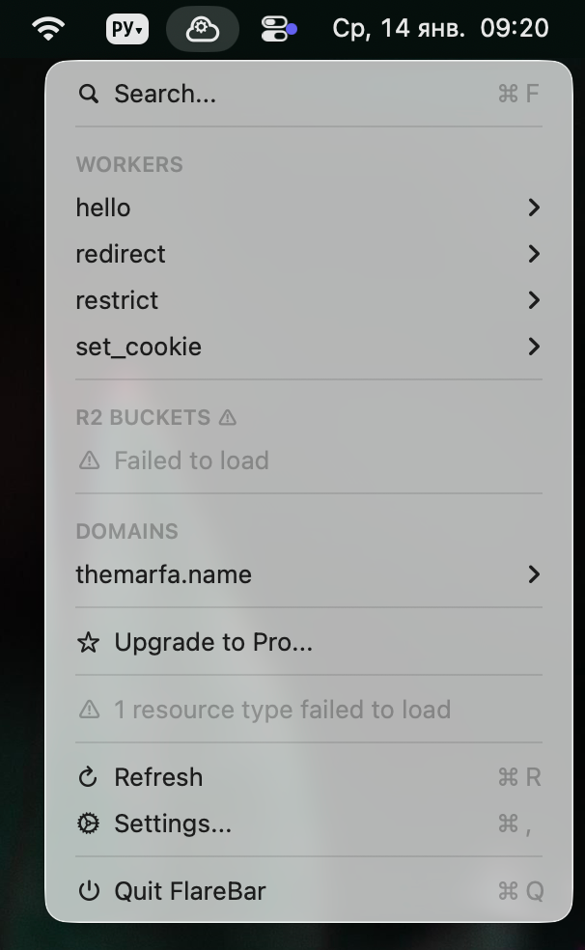Expand the redirect worker chevron
This screenshot has height=950, width=585.
[534, 254]
